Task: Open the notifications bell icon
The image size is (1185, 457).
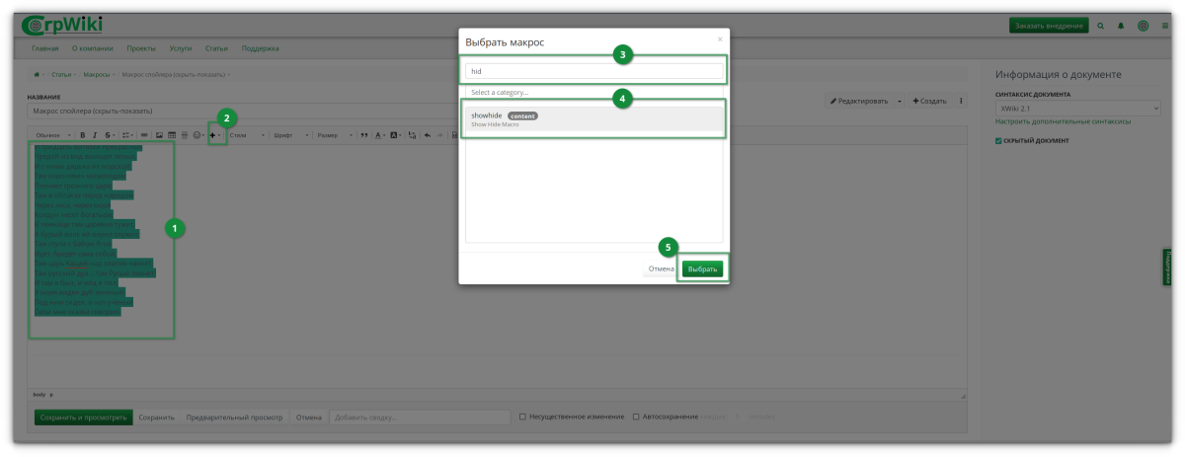Action: tap(1121, 26)
